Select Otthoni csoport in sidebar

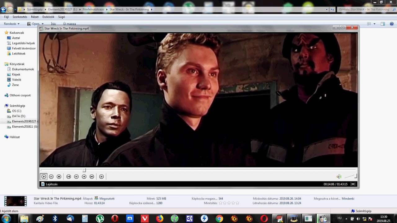20,95
